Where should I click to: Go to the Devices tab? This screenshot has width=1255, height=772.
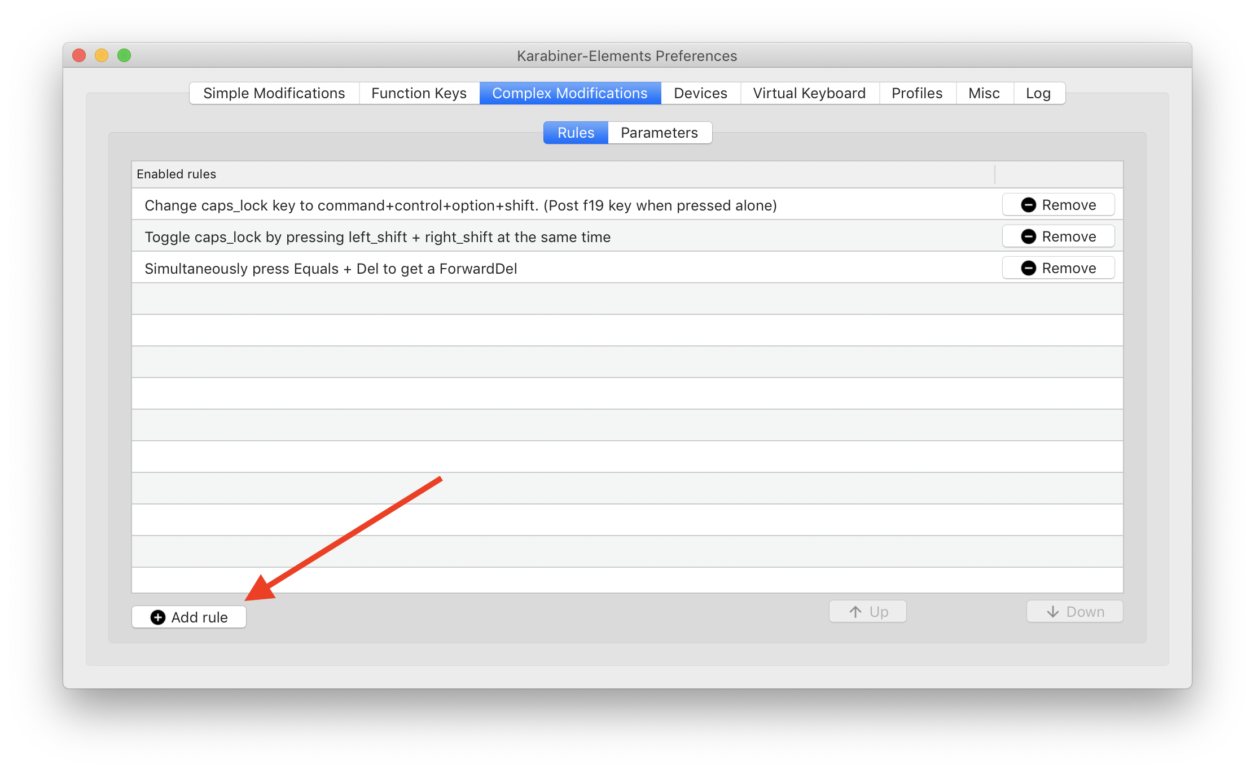[x=700, y=93]
